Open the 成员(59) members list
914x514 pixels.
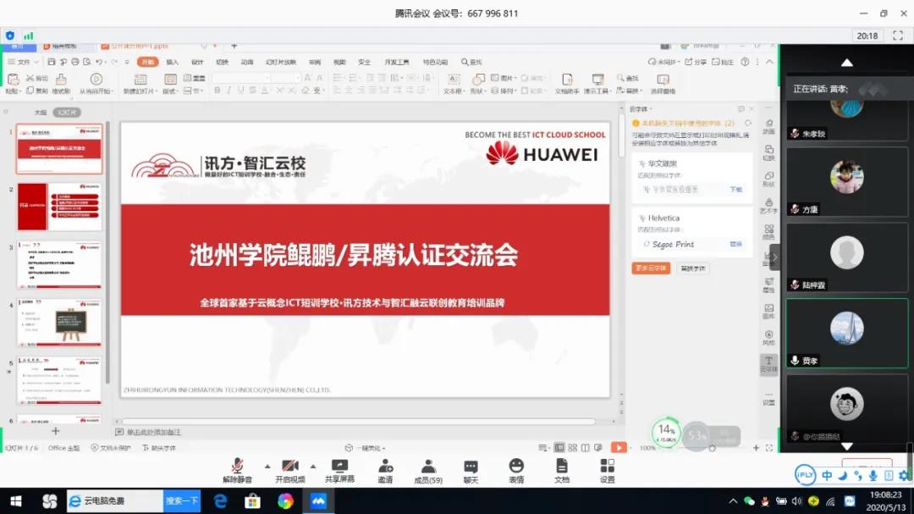pos(428,470)
